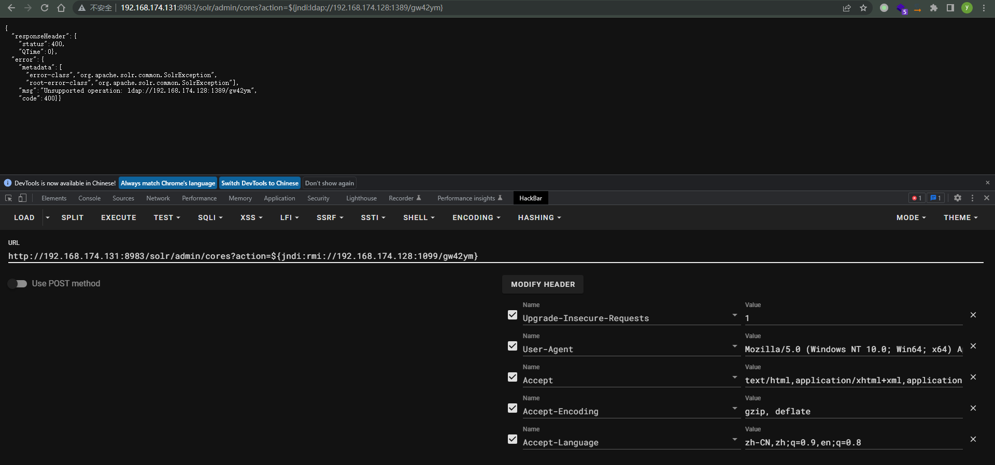Open the ENCODING dropdown menu
Viewport: 995px width, 465px height.
point(476,217)
